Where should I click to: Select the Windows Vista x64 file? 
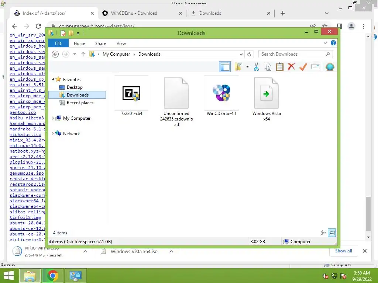pos(267,99)
